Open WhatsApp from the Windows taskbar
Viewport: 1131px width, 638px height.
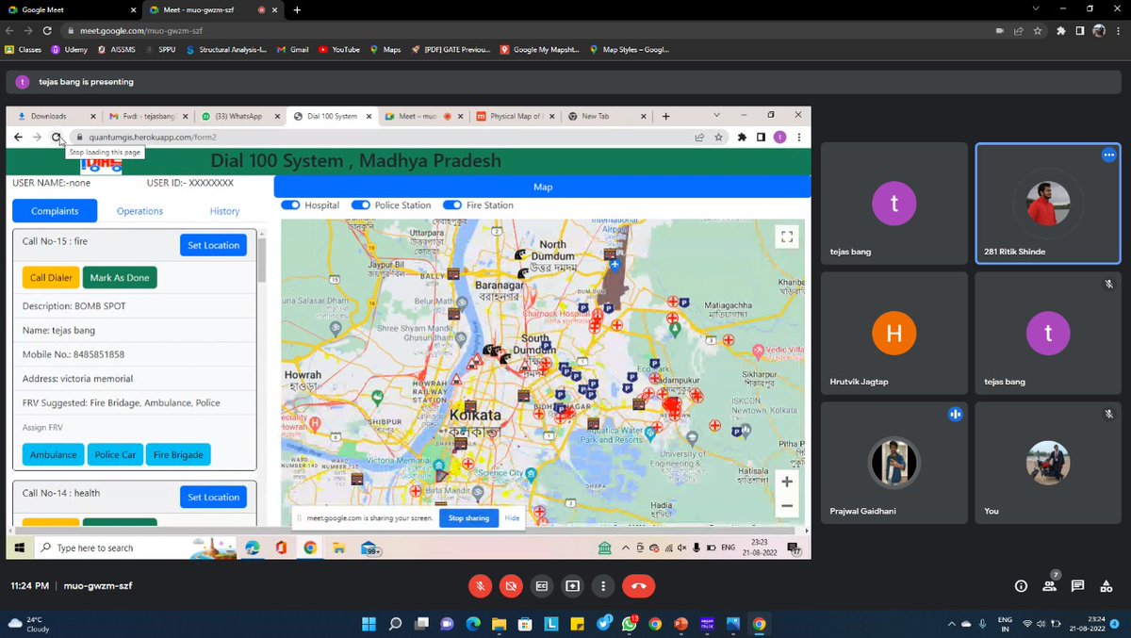click(x=629, y=623)
